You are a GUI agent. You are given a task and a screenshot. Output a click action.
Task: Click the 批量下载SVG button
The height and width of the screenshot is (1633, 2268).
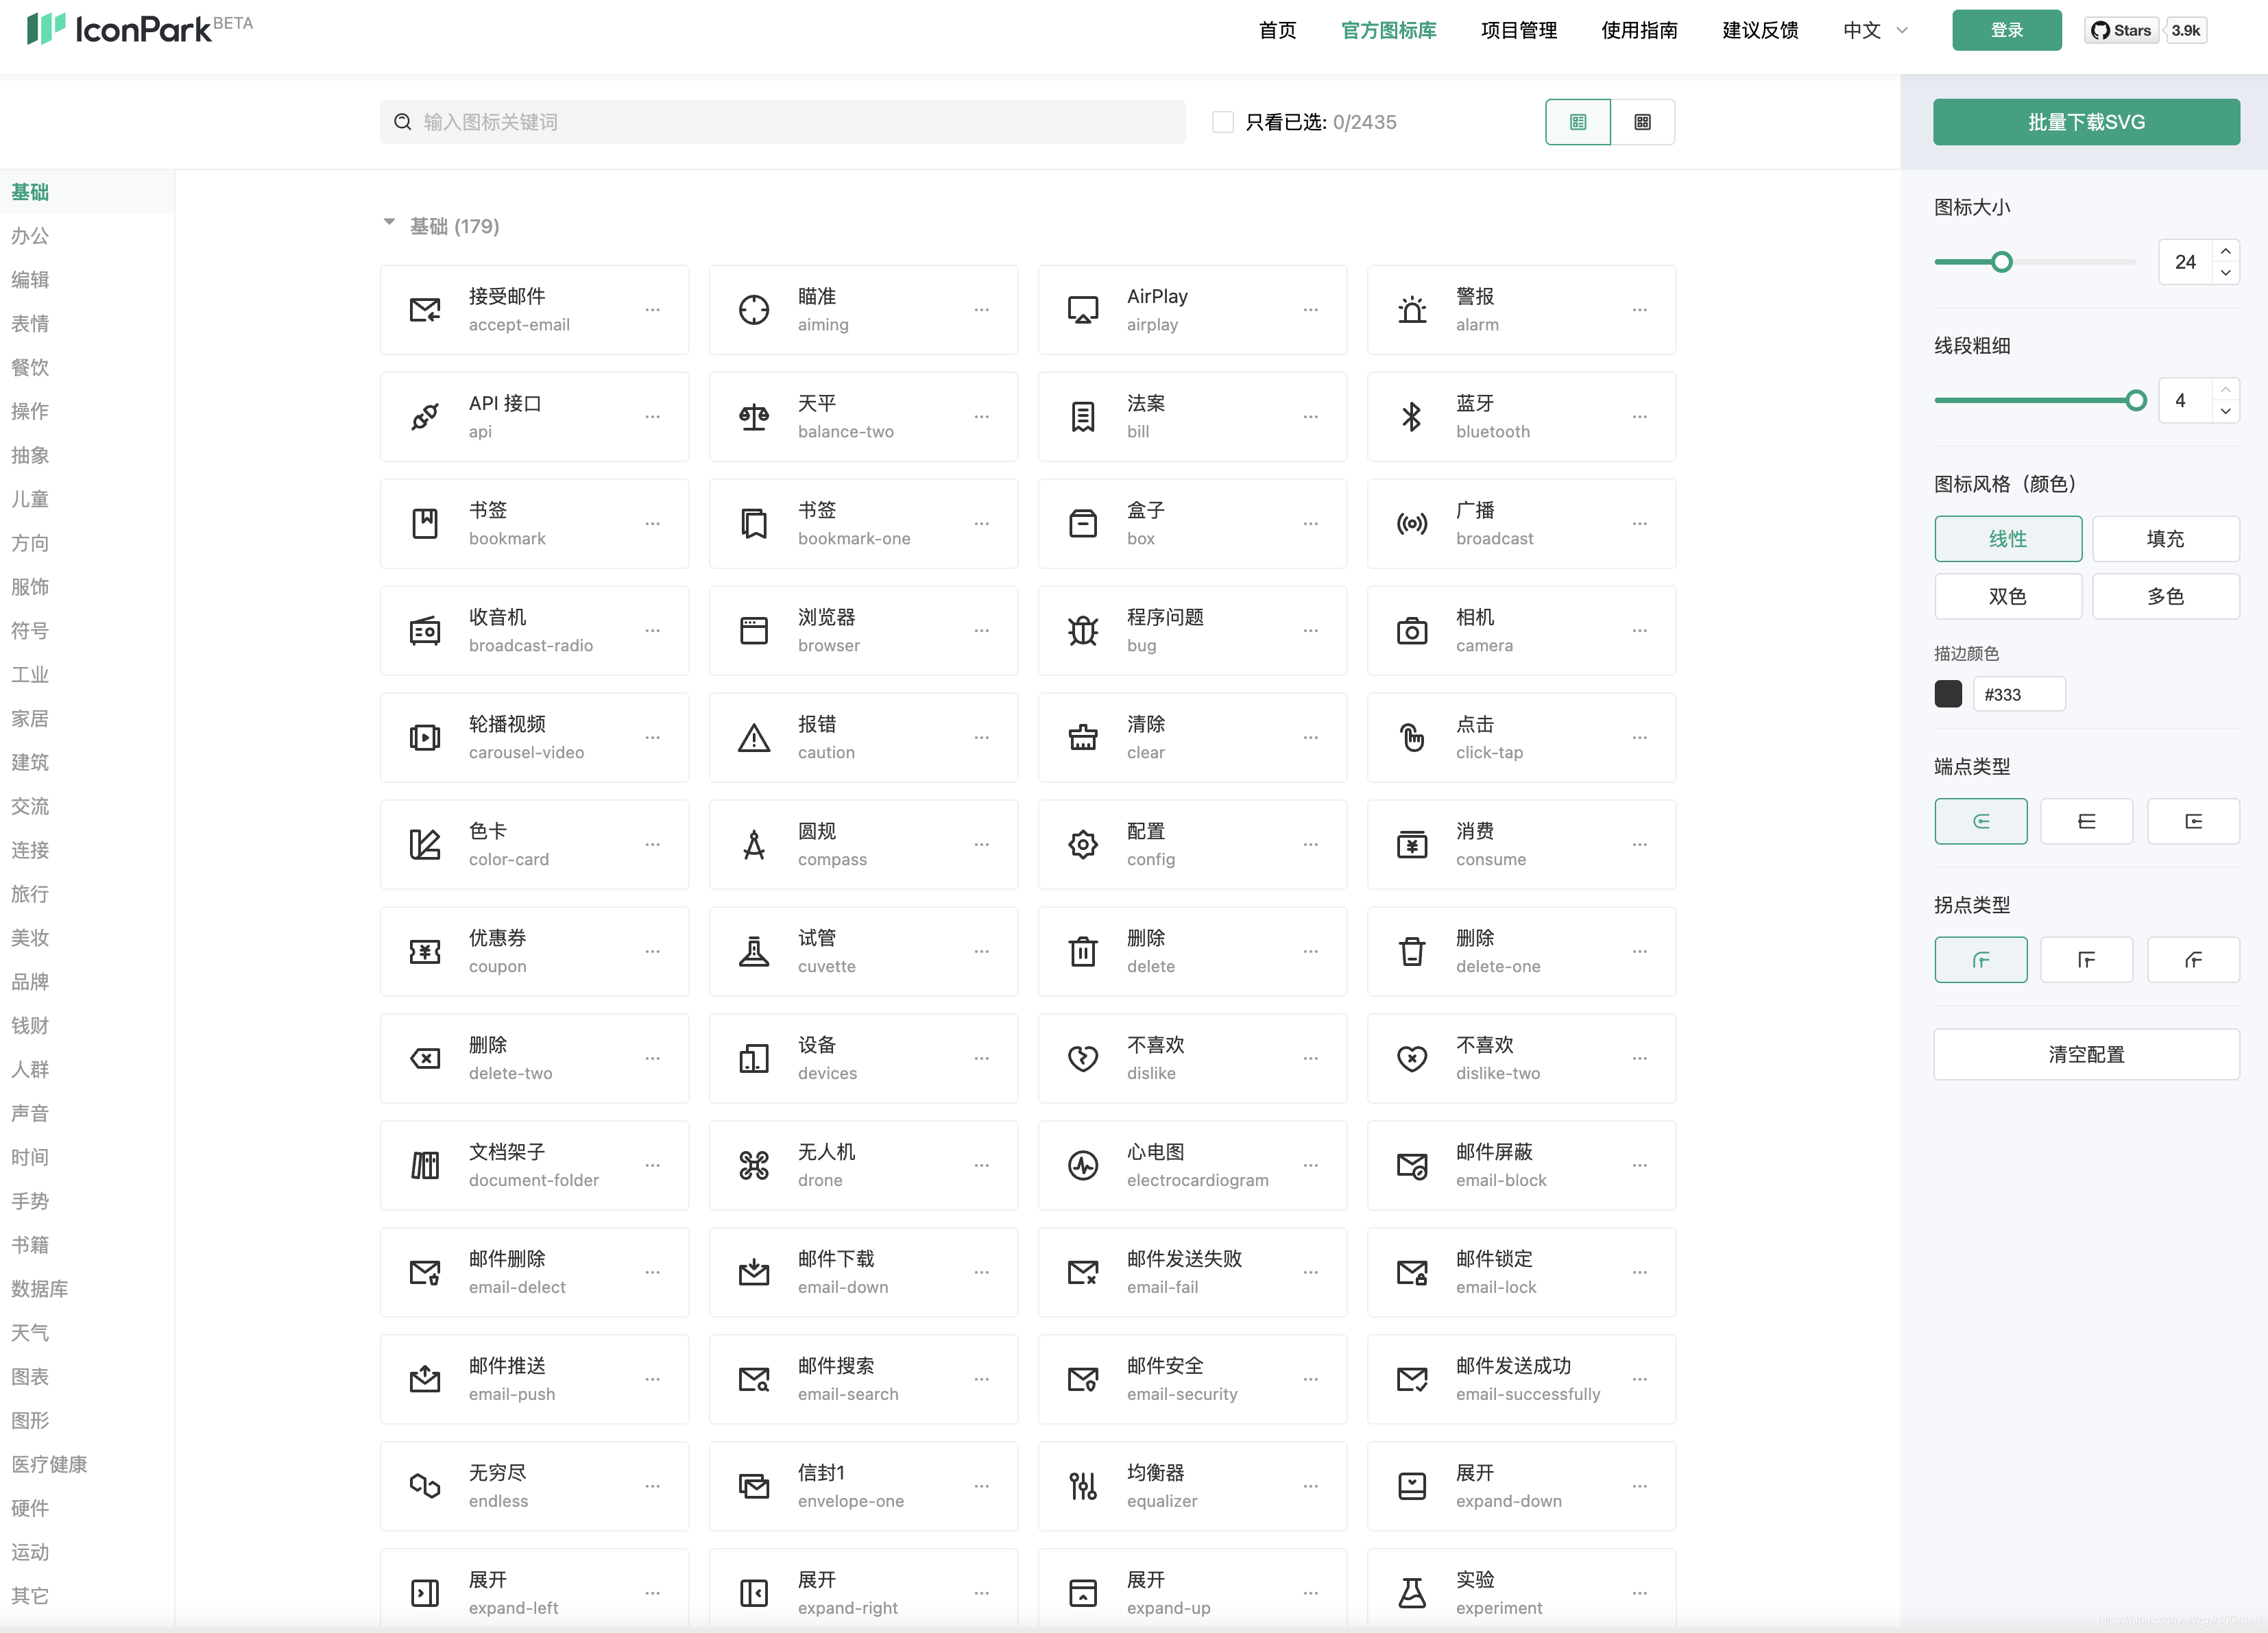tap(2086, 121)
